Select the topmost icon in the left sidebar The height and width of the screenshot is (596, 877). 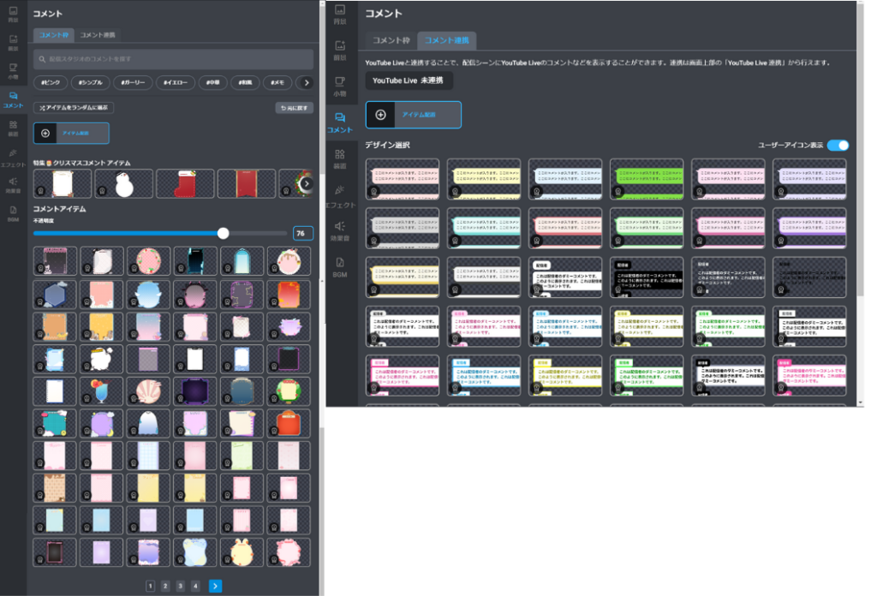tap(13, 13)
